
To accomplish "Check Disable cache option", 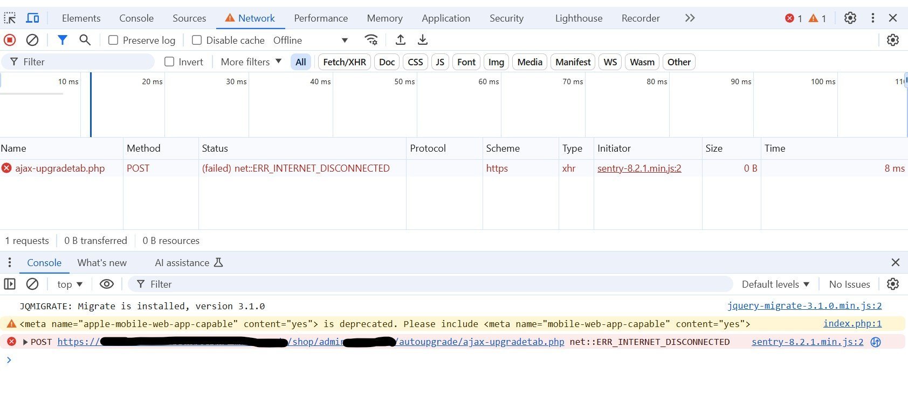I will (x=197, y=40).
